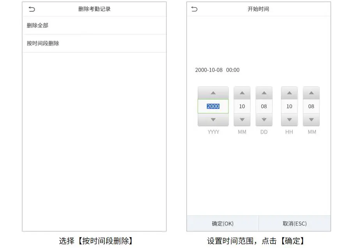Click the minute field next to the hour
352x248 pixels.
[x=311, y=107]
